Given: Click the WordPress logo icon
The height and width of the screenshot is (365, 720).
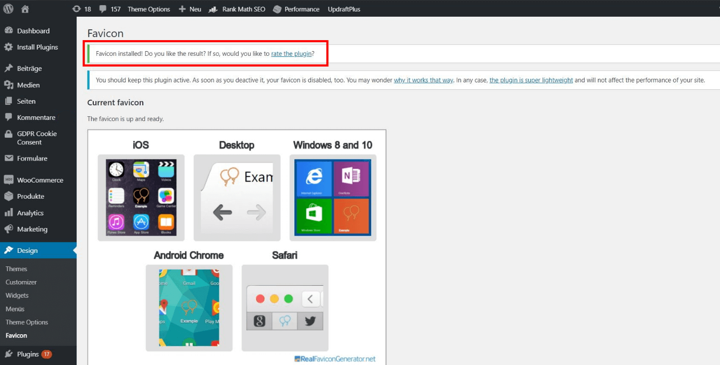Looking at the screenshot, I should click(8, 9).
